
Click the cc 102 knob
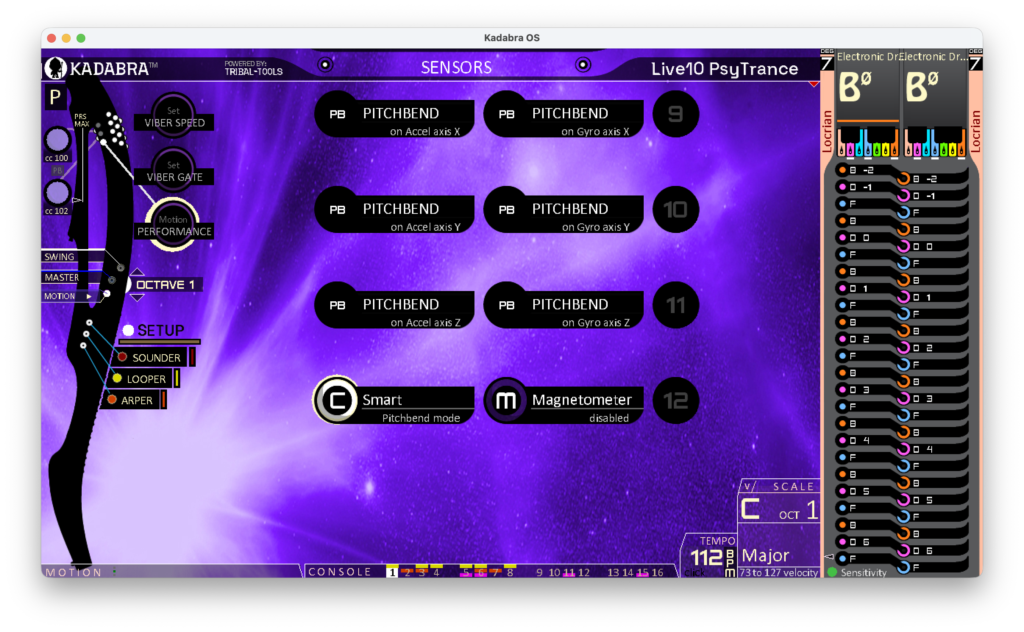pos(57,193)
